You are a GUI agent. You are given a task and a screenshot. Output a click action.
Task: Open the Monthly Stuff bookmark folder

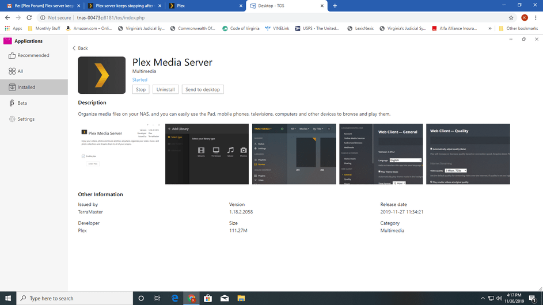tap(44, 28)
